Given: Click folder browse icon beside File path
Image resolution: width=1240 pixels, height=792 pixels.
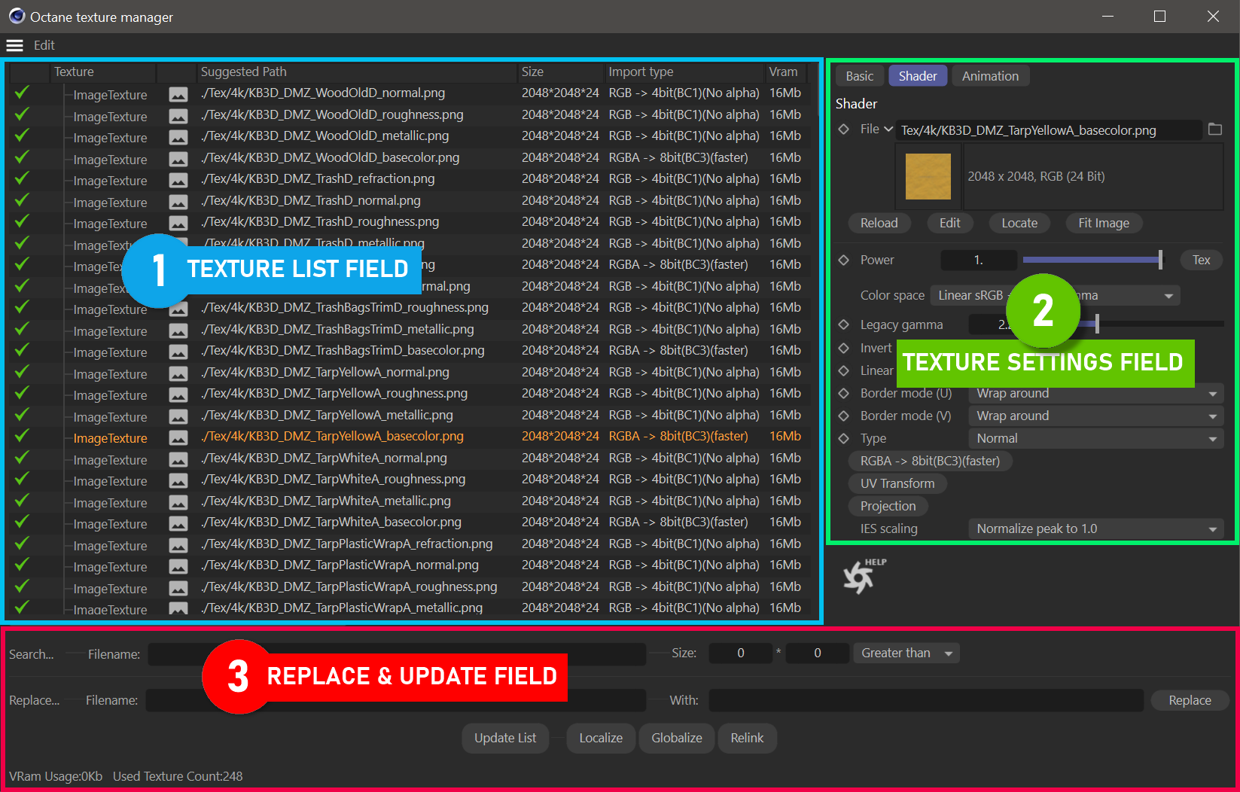Looking at the screenshot, I should [x=1214, y=129].
